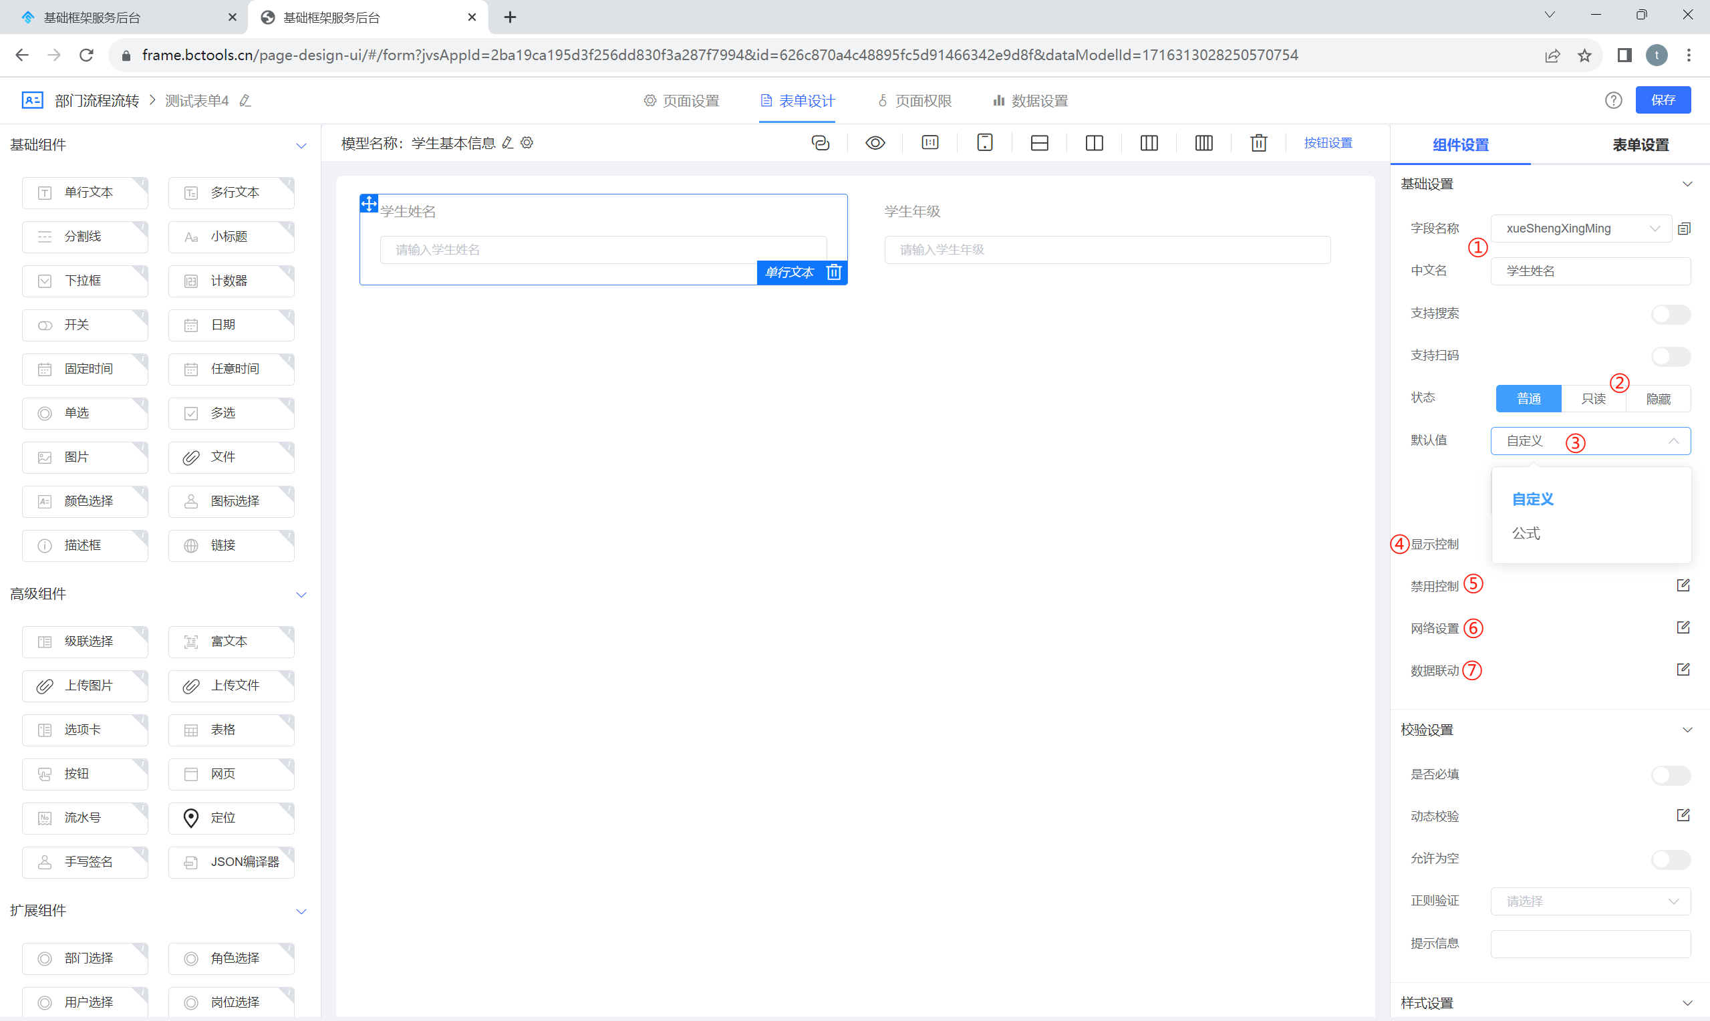Toggle 允许为空 switch
This screenshot has height=1021, width=1710.
coord(1670,859)
